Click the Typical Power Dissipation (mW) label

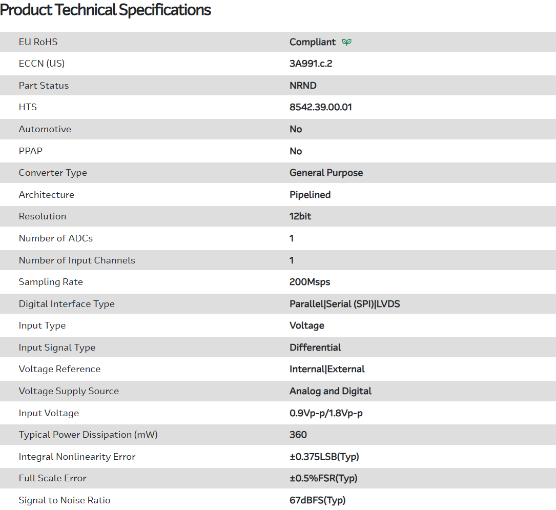pos(88,435)
